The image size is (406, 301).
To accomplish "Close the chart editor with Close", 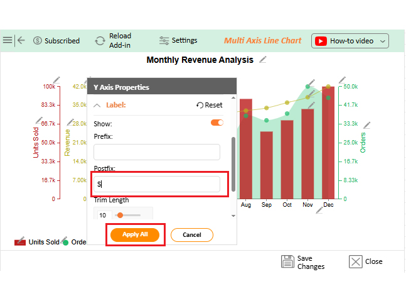I will click(x=365, y=261).
